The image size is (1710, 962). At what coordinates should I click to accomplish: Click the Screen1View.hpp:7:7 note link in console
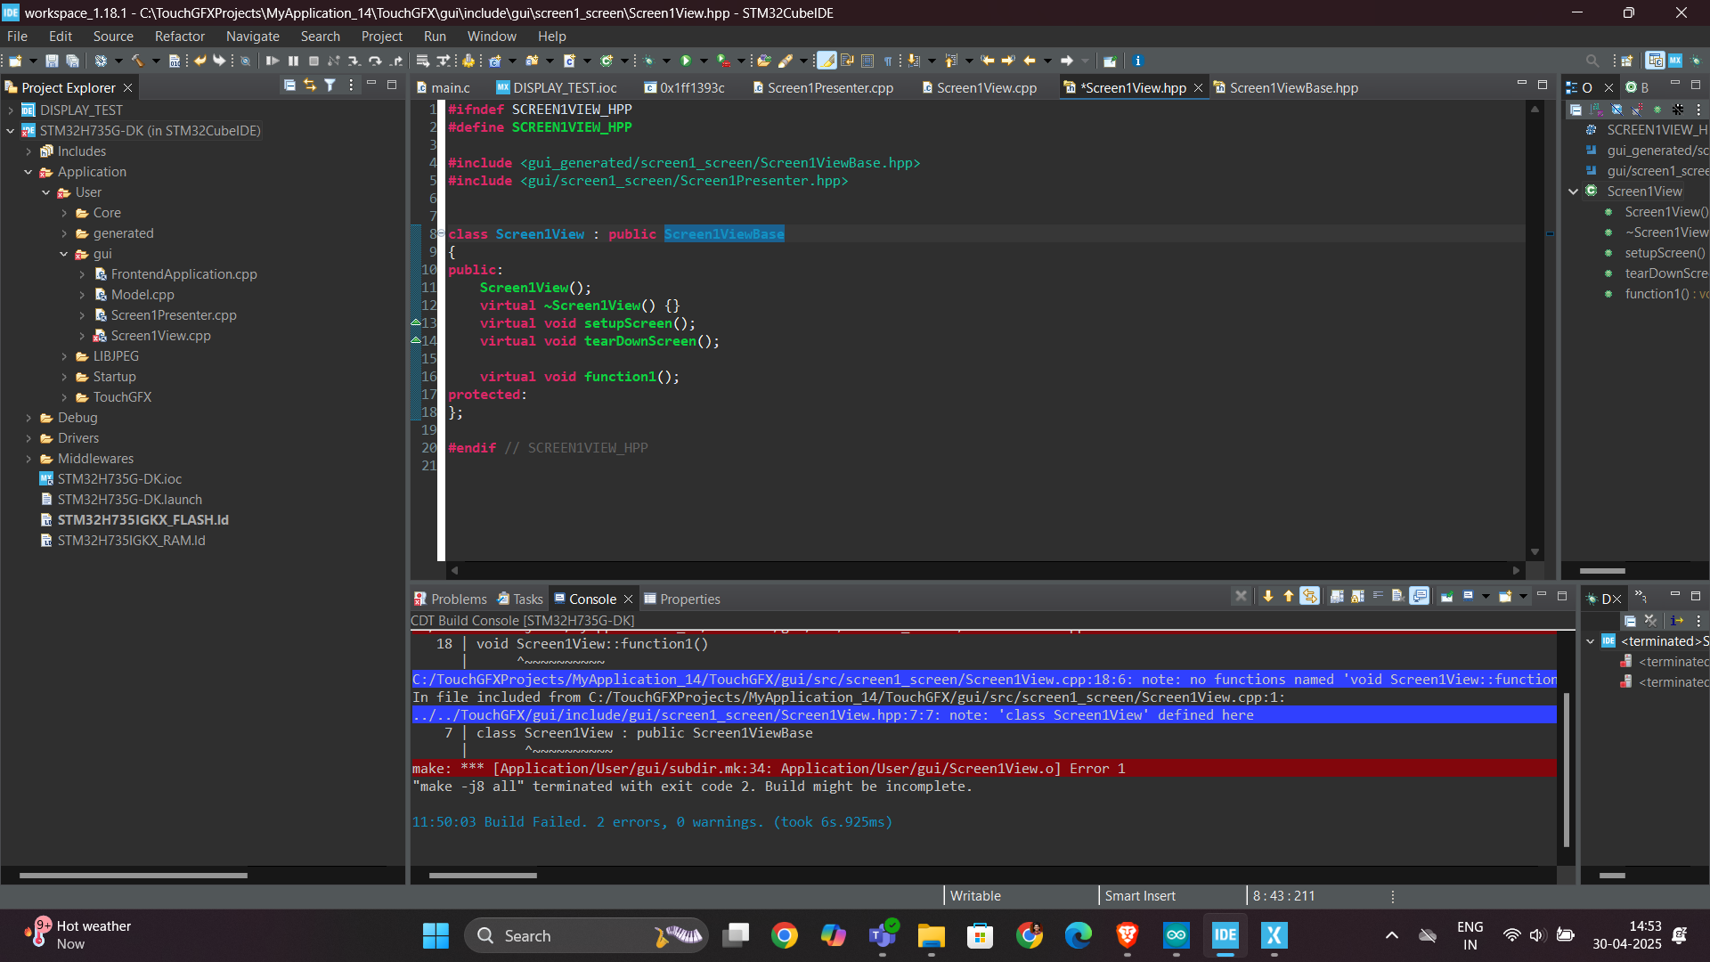pyautogui.click(x=833, y=714)
